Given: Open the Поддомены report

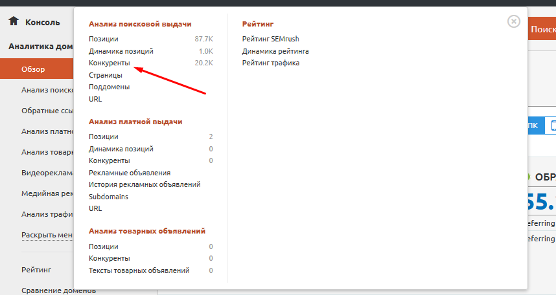Looking at the screenshot, I should [x=109, y=87].
